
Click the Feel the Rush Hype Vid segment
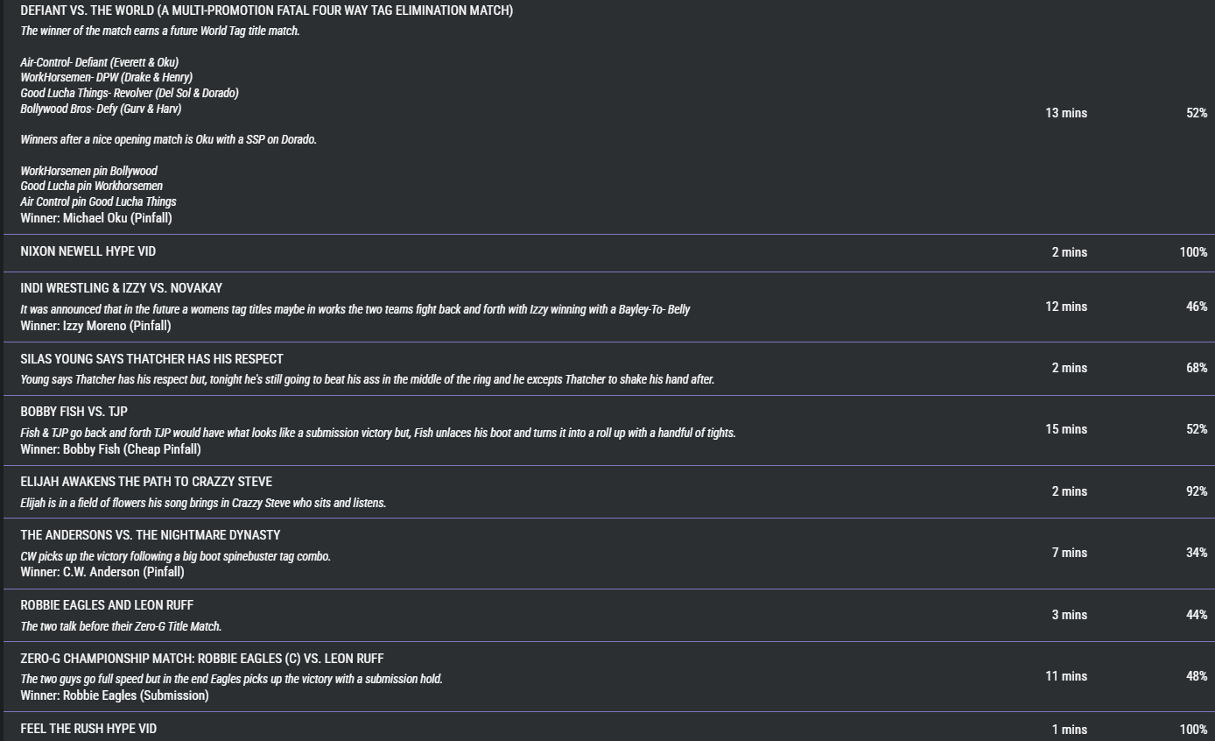pyautogui.click(x=88, y=729)
